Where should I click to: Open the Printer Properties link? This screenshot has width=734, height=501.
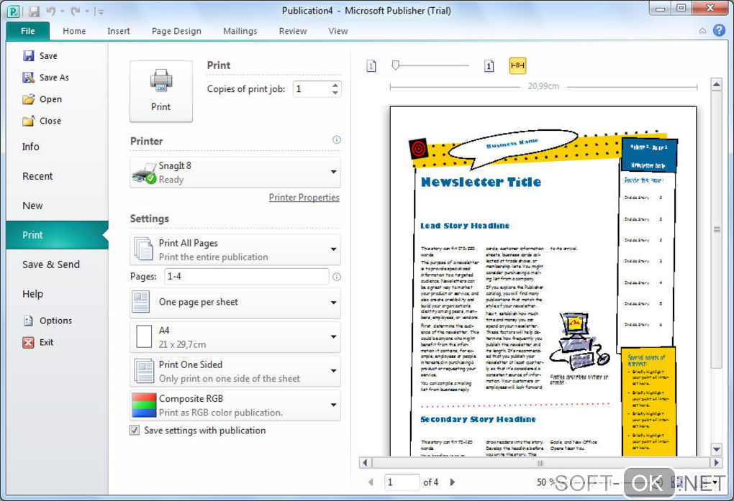[304, 198]
